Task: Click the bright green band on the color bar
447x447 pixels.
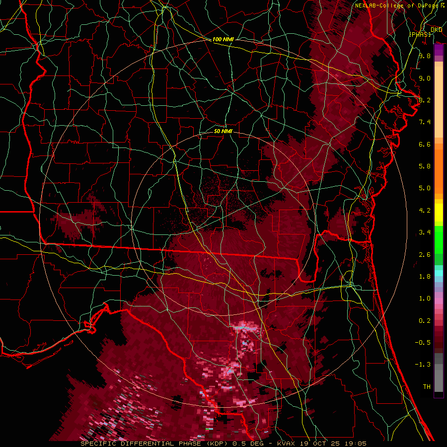Action: pos(439,239)
